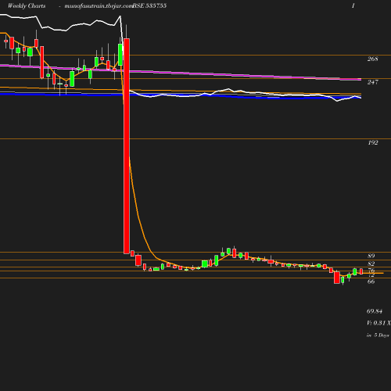Click the 'in 5 Days' label

pos(378,335)
